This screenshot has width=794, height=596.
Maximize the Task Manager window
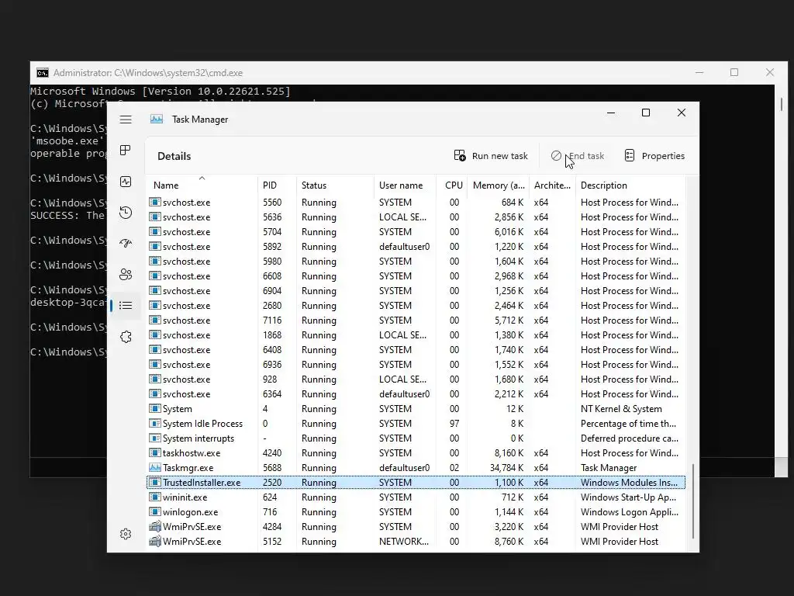pos(646,113)
